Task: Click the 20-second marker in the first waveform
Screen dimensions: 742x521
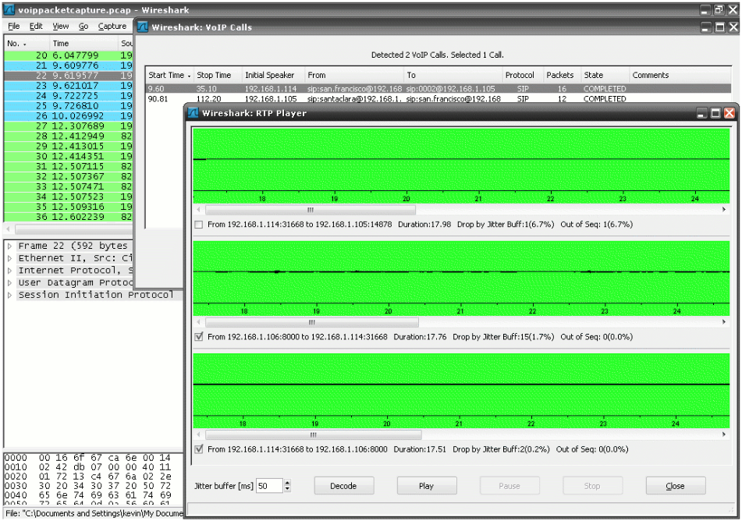Action: [x=406, y=199]
